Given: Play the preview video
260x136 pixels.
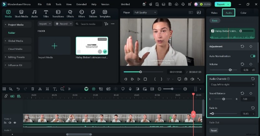Looking at the screenshot, I should click(x=139, y=79).
